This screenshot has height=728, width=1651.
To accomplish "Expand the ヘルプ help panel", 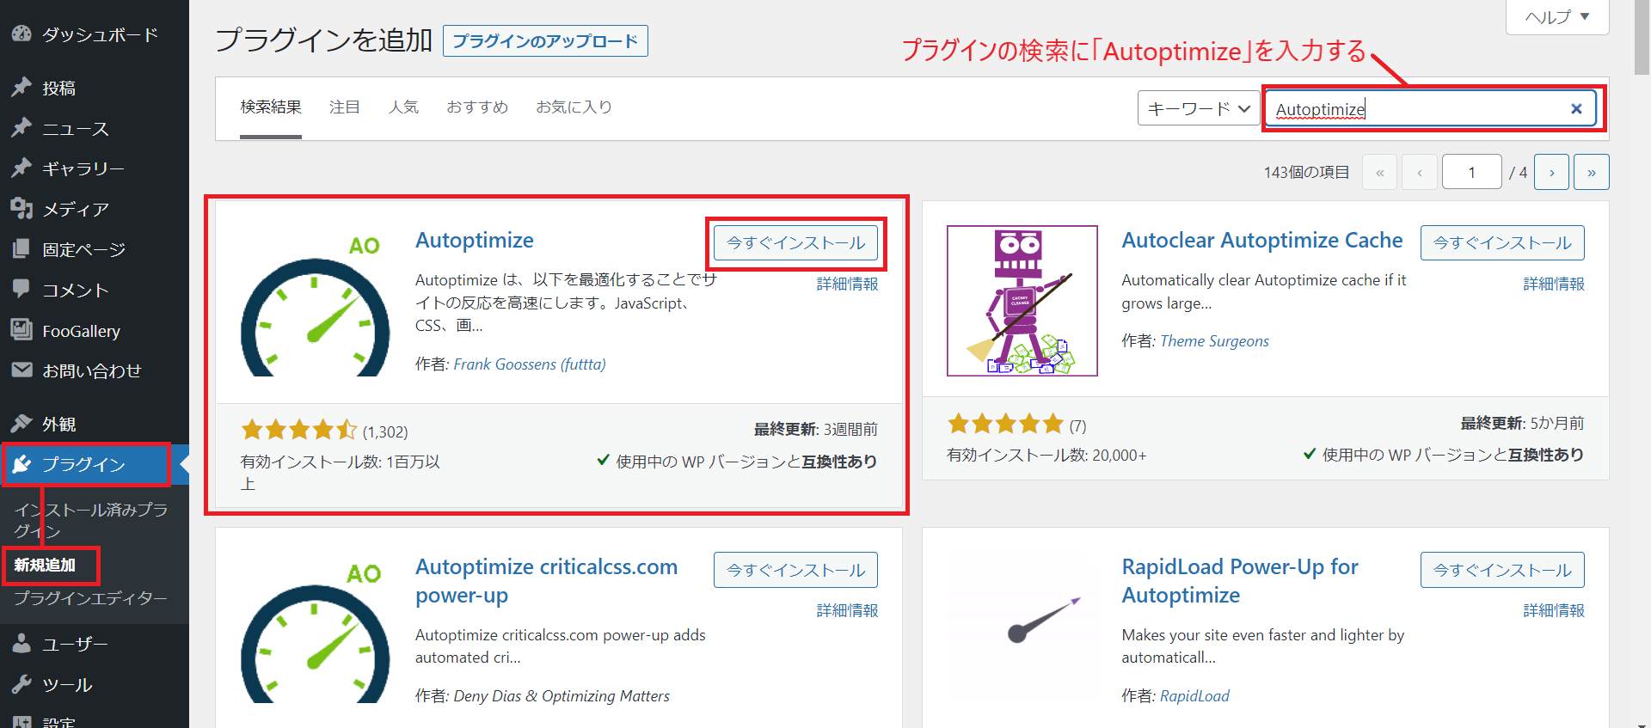I will [x=1557, y=16].
